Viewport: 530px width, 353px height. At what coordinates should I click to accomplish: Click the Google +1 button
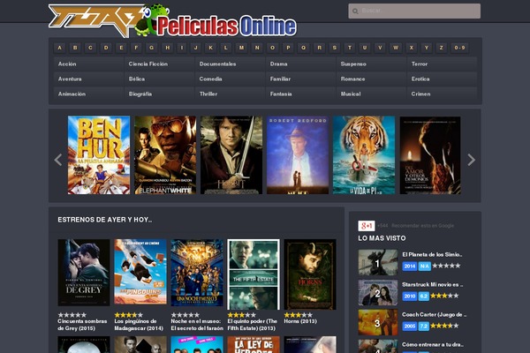(367, 226)
